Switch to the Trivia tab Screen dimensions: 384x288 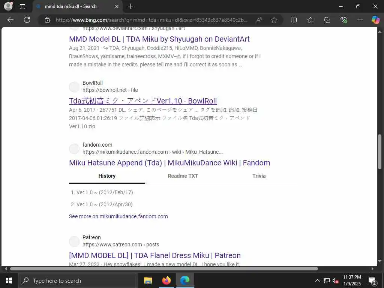pyautogui.click(x=259, y=176)
